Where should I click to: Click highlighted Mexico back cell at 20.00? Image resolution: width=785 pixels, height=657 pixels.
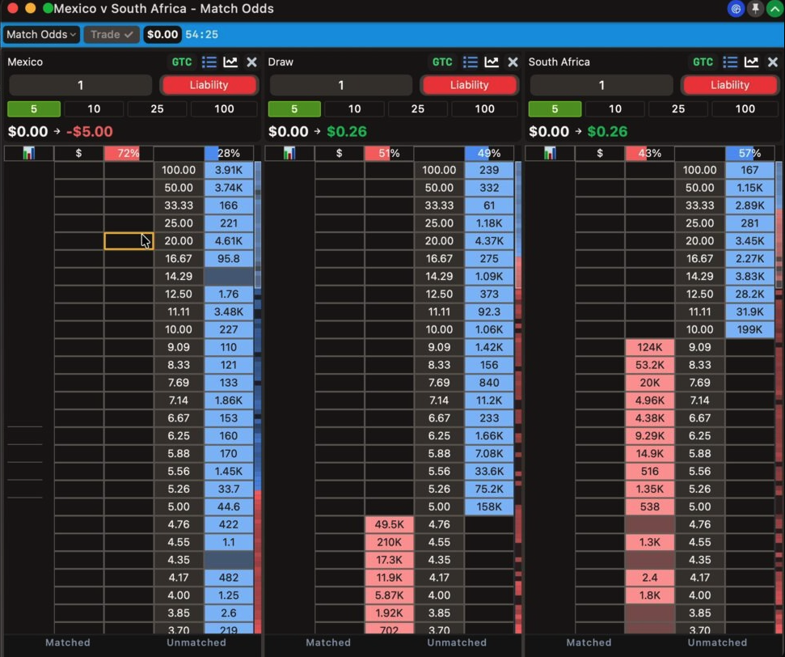tap(129, 241)
